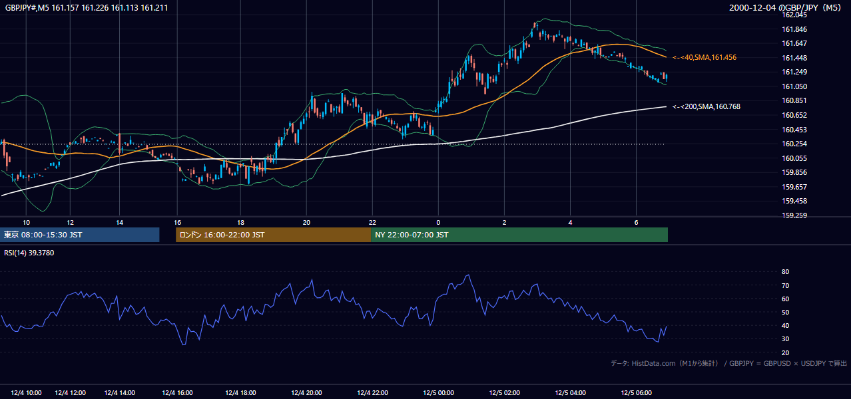851x399 pixels.
Task: Select the 40 SMA 161.456 label
Action: click(x=705, y=58)
